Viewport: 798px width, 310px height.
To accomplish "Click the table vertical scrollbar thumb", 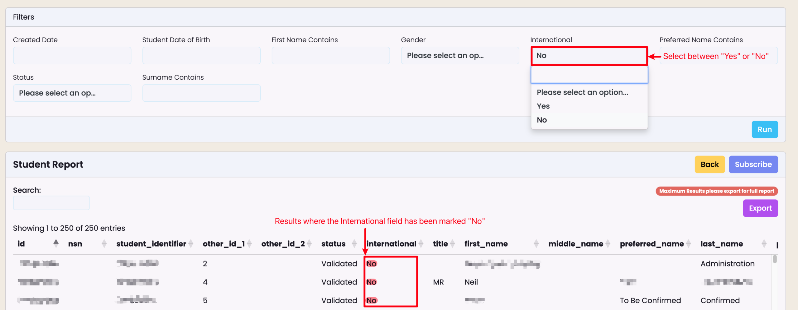I will click(x=775, y=259).
